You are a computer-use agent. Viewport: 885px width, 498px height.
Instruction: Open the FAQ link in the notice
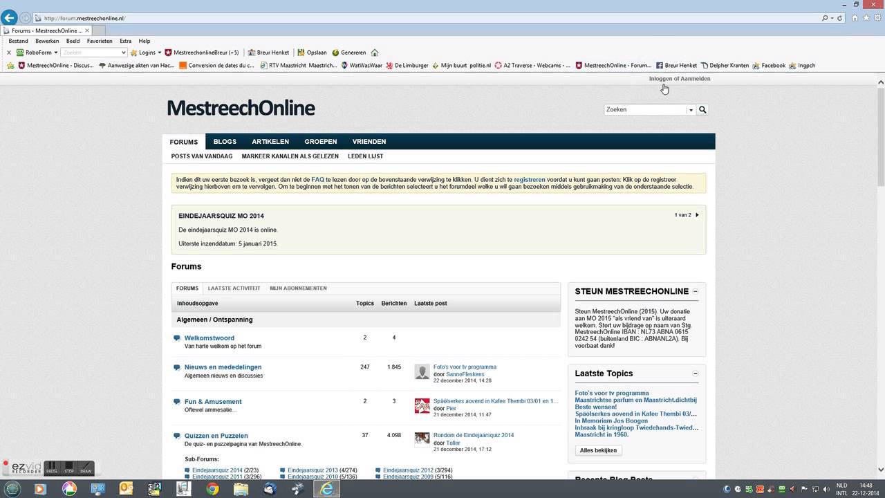pos(317,180)
